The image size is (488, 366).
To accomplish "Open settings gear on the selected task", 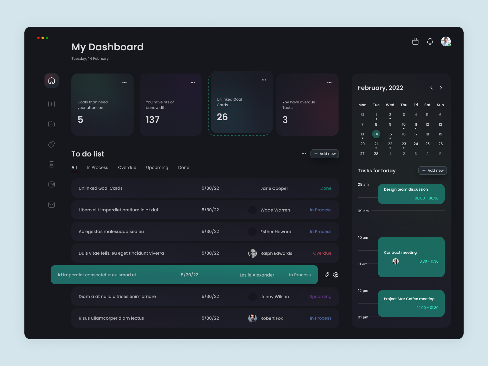I will pos(335,275).
